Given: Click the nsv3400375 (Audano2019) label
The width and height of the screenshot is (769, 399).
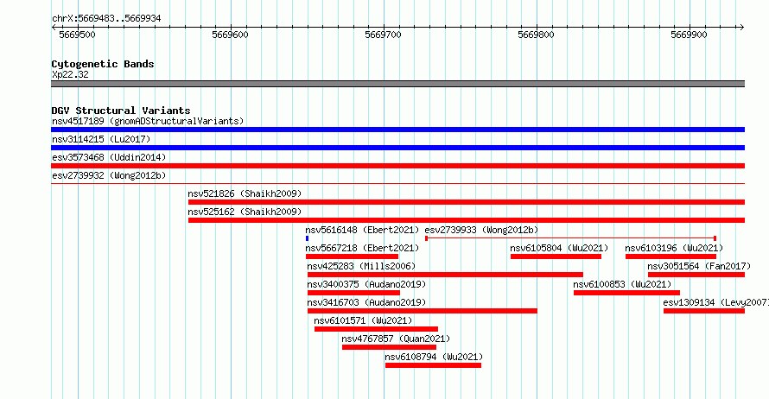Looking at the screenshot, I should 367,284.
